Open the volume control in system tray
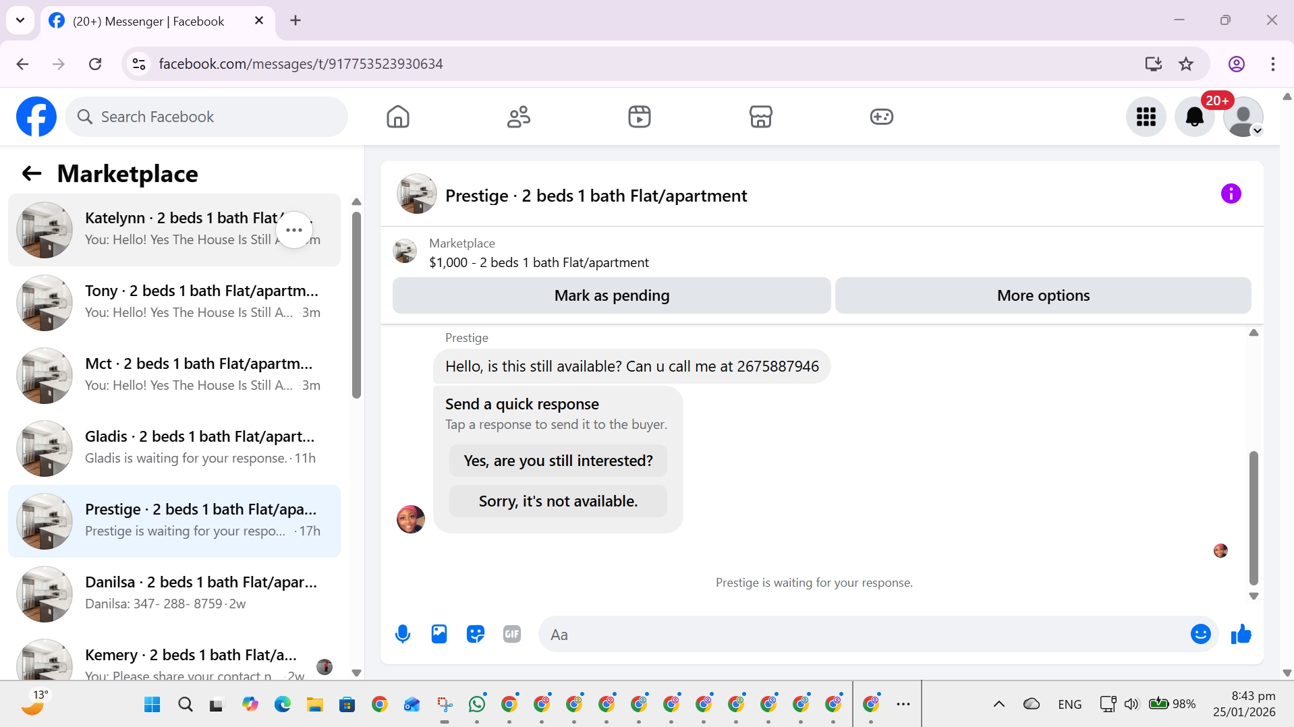This screenshot has height=727, width=1294. pos(1131,704)
